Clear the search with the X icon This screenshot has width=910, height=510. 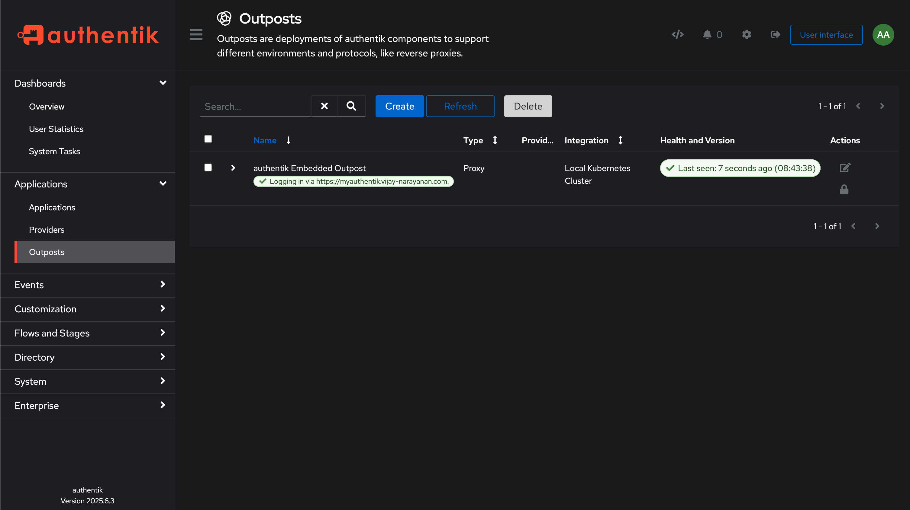click(324, 106)
